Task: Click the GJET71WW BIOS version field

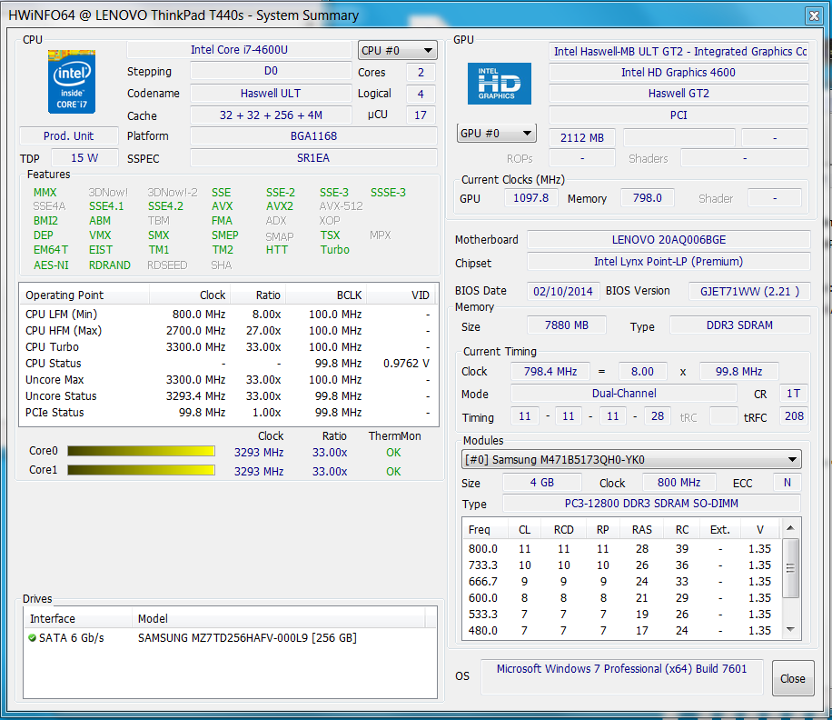Action: pyautogui.click(x=749, y=291)
